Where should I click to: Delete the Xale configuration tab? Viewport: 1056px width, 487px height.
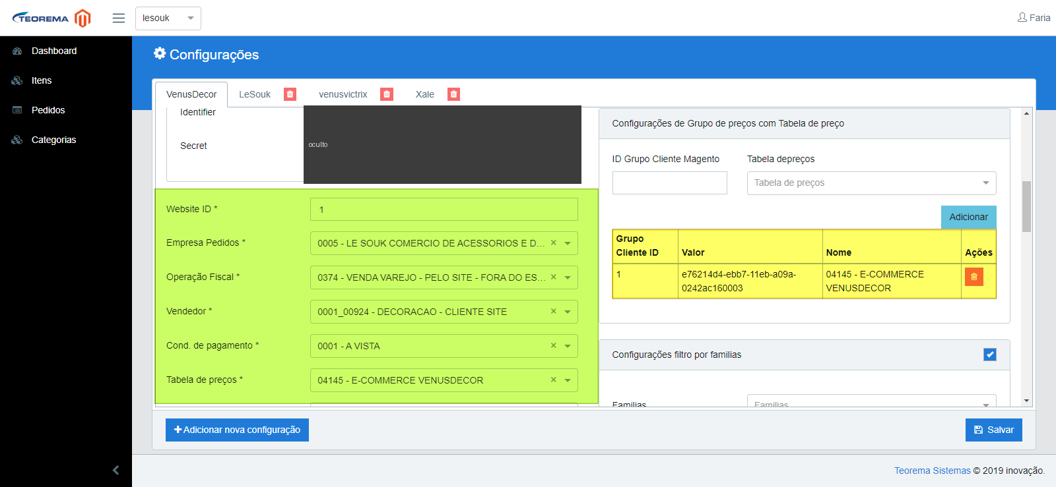coord(453,94)
